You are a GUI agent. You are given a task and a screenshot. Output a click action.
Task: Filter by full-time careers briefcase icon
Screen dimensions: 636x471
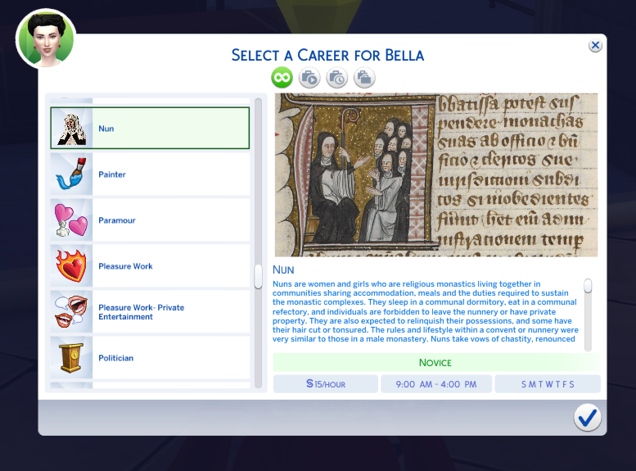tap(309, 77)
